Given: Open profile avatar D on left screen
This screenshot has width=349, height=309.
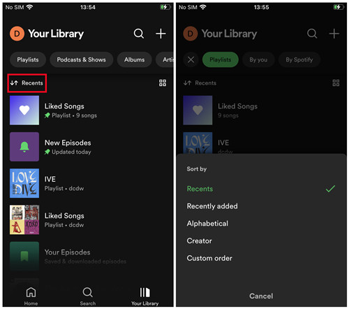Looking at the screenshot, I should pos(17,34).
